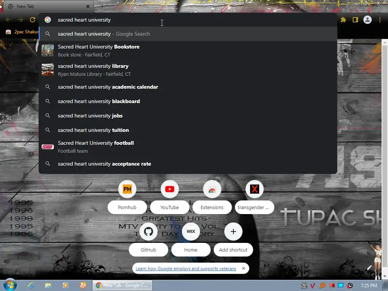Select the New Tab browser tab
This screenshot has width=388, height=291.
tap(49, 6)
